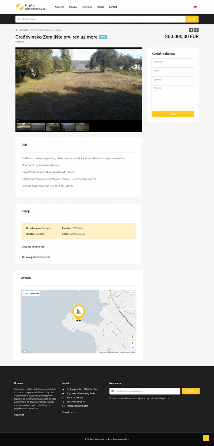Expand the Opširnije link in footer
Screen dimensions: 214x446
tap(19, 415)
